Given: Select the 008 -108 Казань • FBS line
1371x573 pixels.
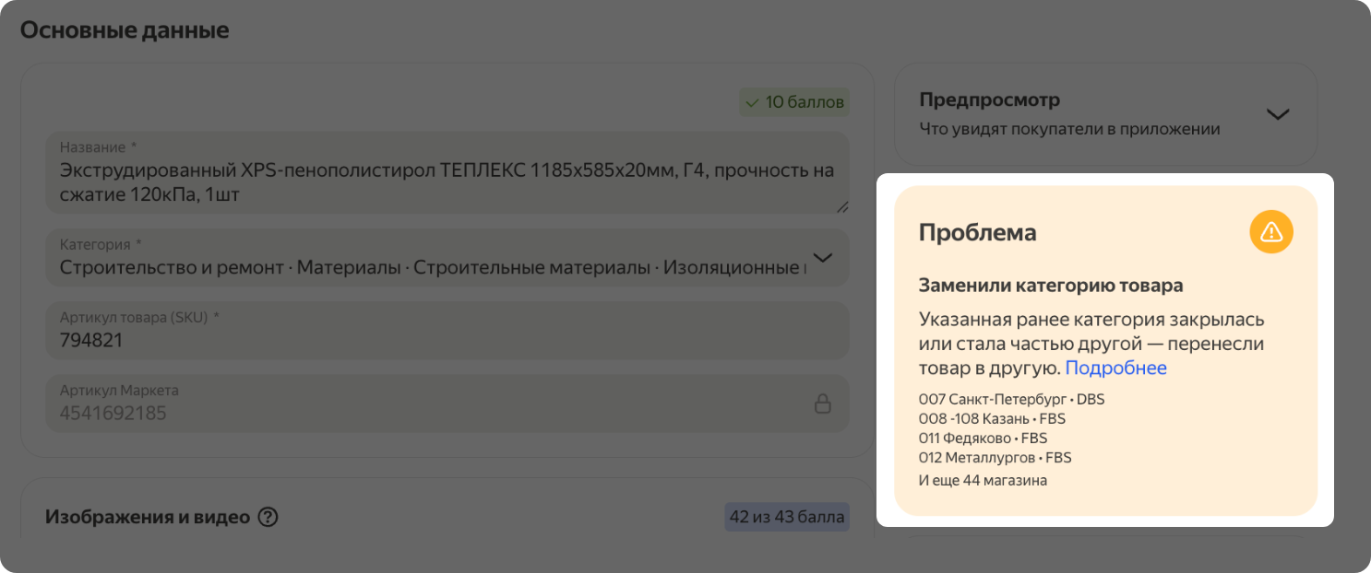Looking at the screenshot, I should coord(992,419).
